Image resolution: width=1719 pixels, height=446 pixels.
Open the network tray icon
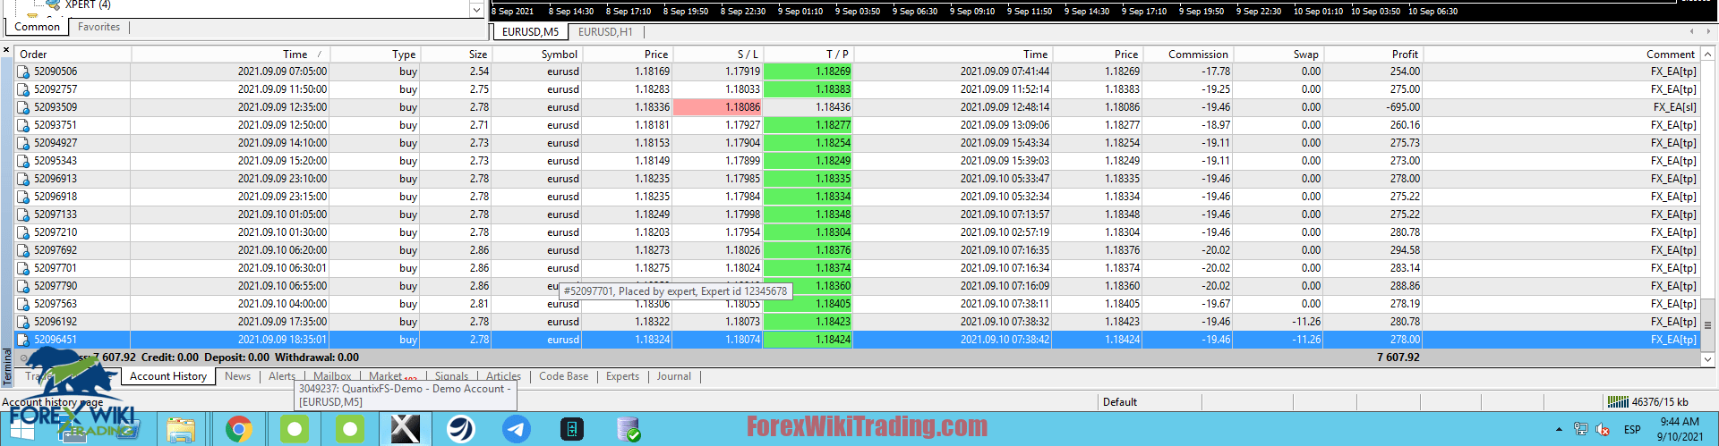point(1580,430)
